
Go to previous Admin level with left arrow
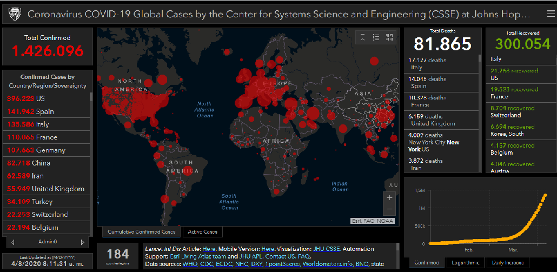coord(13,242)
